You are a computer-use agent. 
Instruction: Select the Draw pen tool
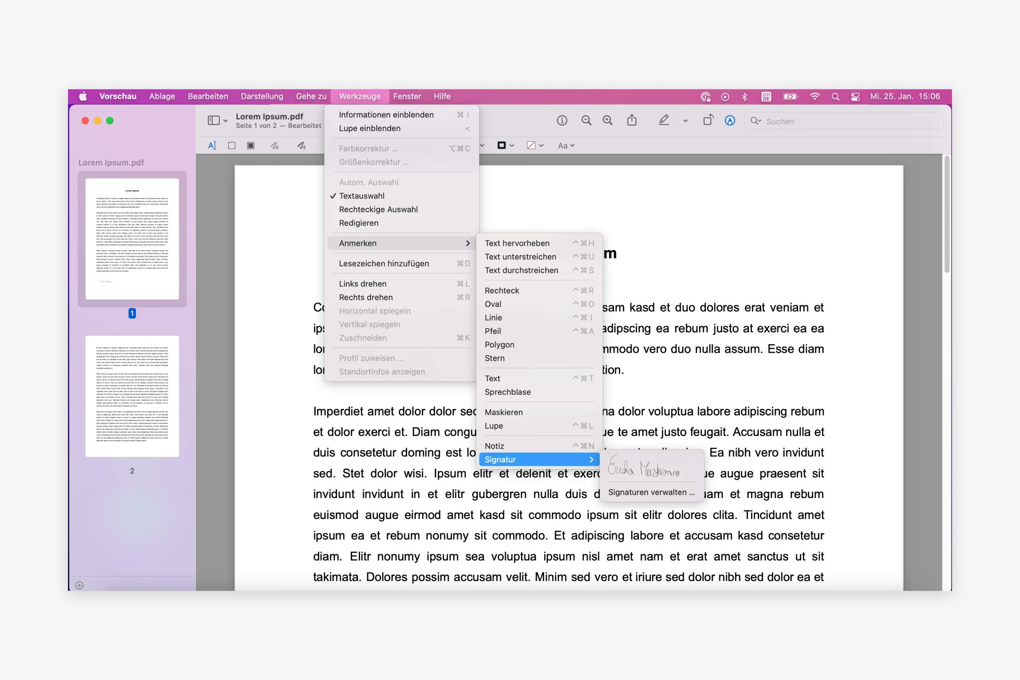pyautogui.click(x=301, y=146)
